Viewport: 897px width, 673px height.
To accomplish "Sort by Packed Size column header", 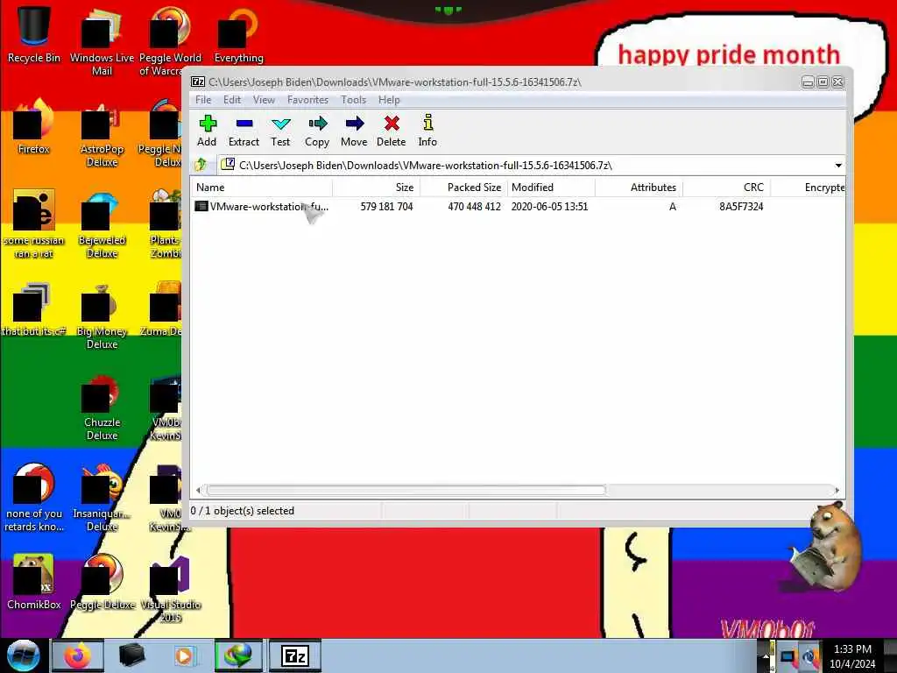I will (x=464, y=188).
